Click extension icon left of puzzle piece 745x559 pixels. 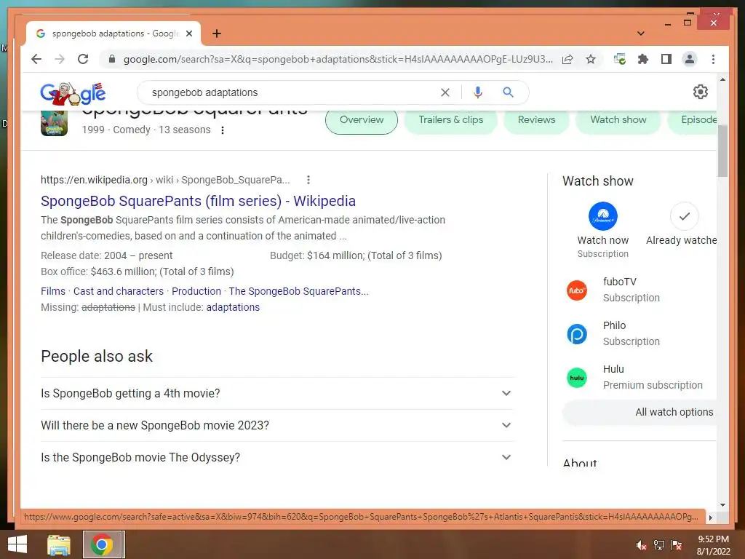click(620, 60)
